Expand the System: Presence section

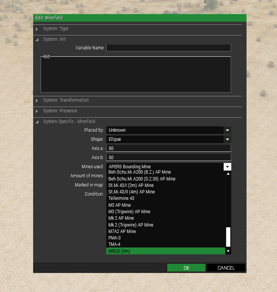tap(37, 111)
